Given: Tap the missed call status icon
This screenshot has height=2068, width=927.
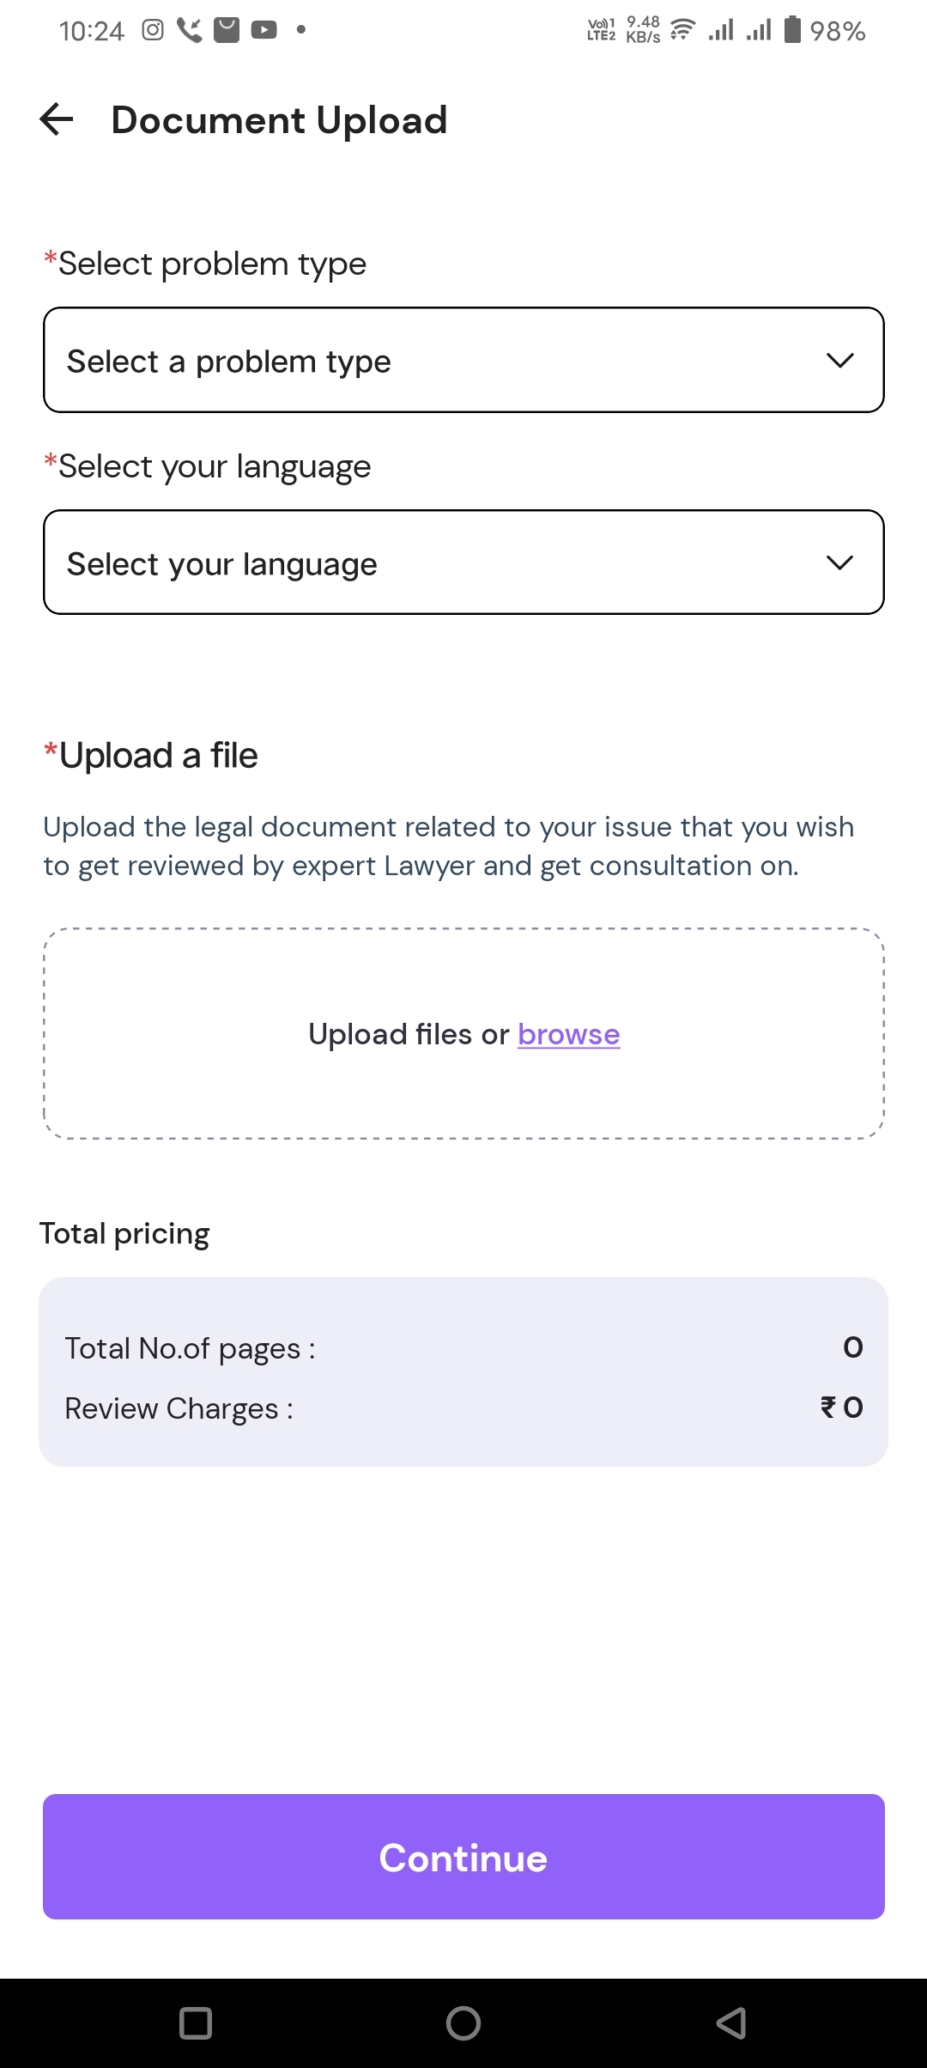Looking at the screenshot, I should (189, 30).
